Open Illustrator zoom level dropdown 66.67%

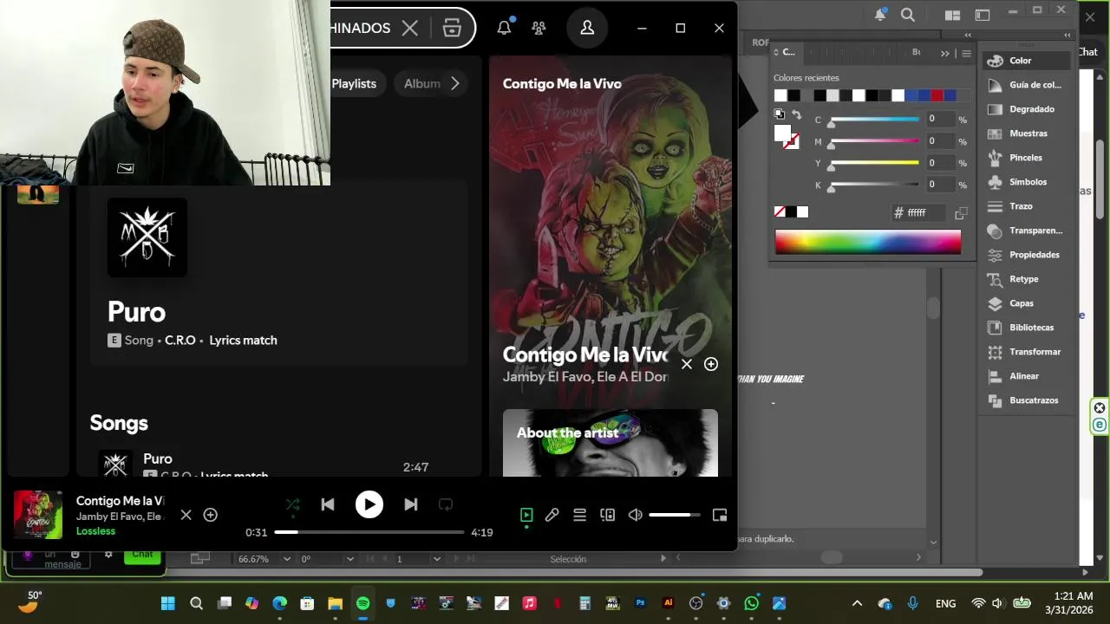click(287, 559)
